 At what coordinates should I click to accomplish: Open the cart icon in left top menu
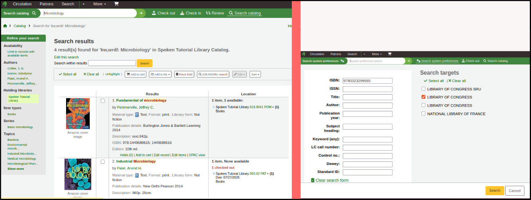pos(116,4)
